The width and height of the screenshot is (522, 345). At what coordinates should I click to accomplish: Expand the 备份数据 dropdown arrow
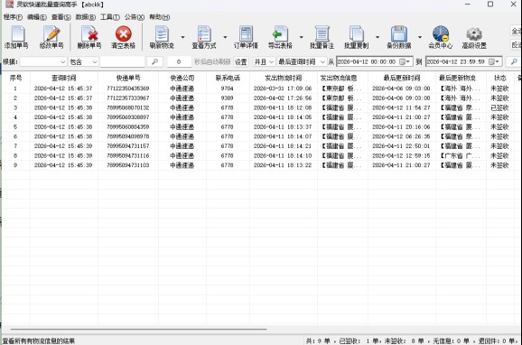click(x=420, y=37)
